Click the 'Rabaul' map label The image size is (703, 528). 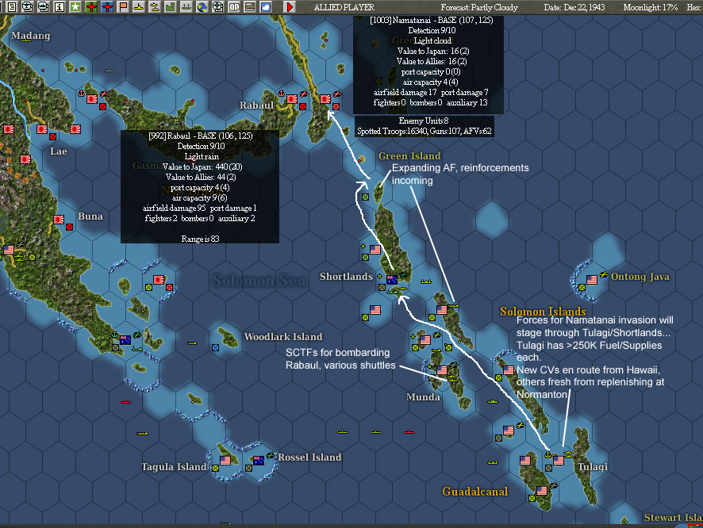point(256,105)
